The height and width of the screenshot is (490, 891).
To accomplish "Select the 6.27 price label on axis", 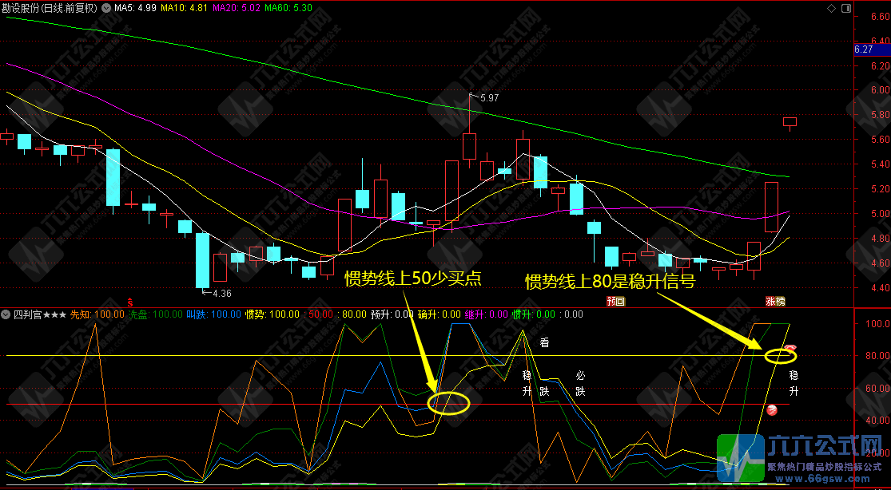I will 864,49.
